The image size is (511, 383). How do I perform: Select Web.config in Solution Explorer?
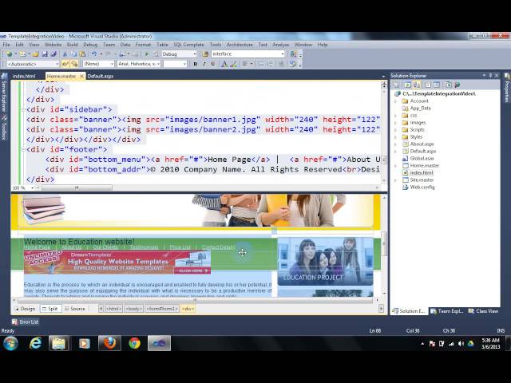[x=422, y=188]
